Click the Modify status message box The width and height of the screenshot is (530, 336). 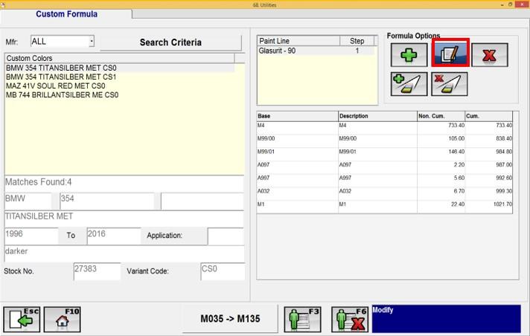[x=446, y=319]
